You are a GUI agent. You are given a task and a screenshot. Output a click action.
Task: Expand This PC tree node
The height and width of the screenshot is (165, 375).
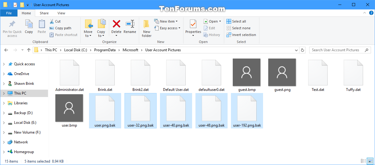4,93
